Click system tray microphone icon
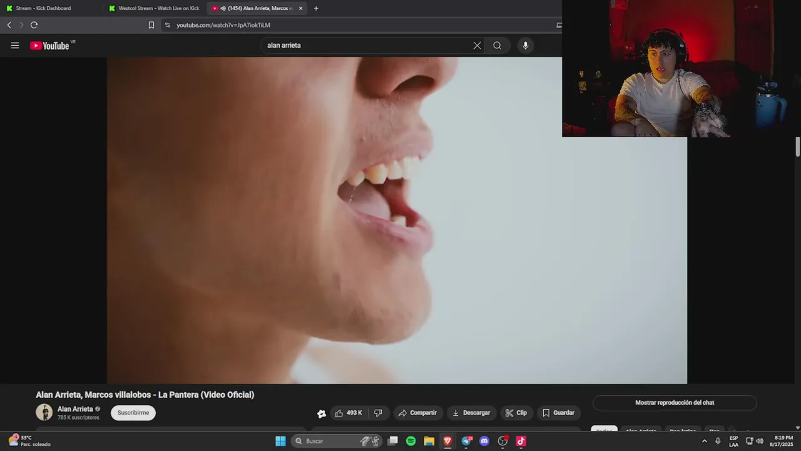This screenshot has width=801, height=451. point(718,441)
